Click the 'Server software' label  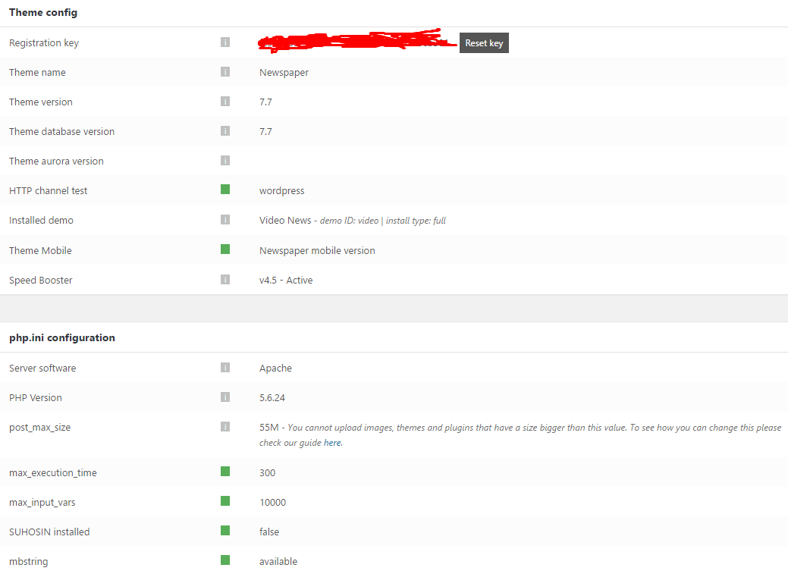[x=42, y=368]
